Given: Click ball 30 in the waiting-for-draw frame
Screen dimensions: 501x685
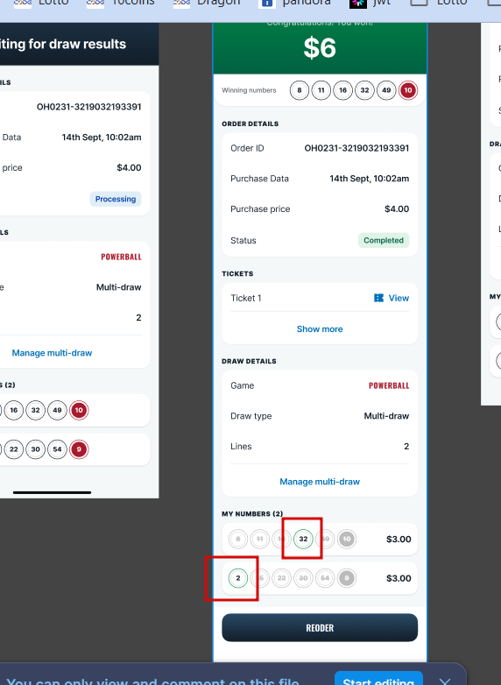Looking at the screenshot, I should tap(36, 449).
